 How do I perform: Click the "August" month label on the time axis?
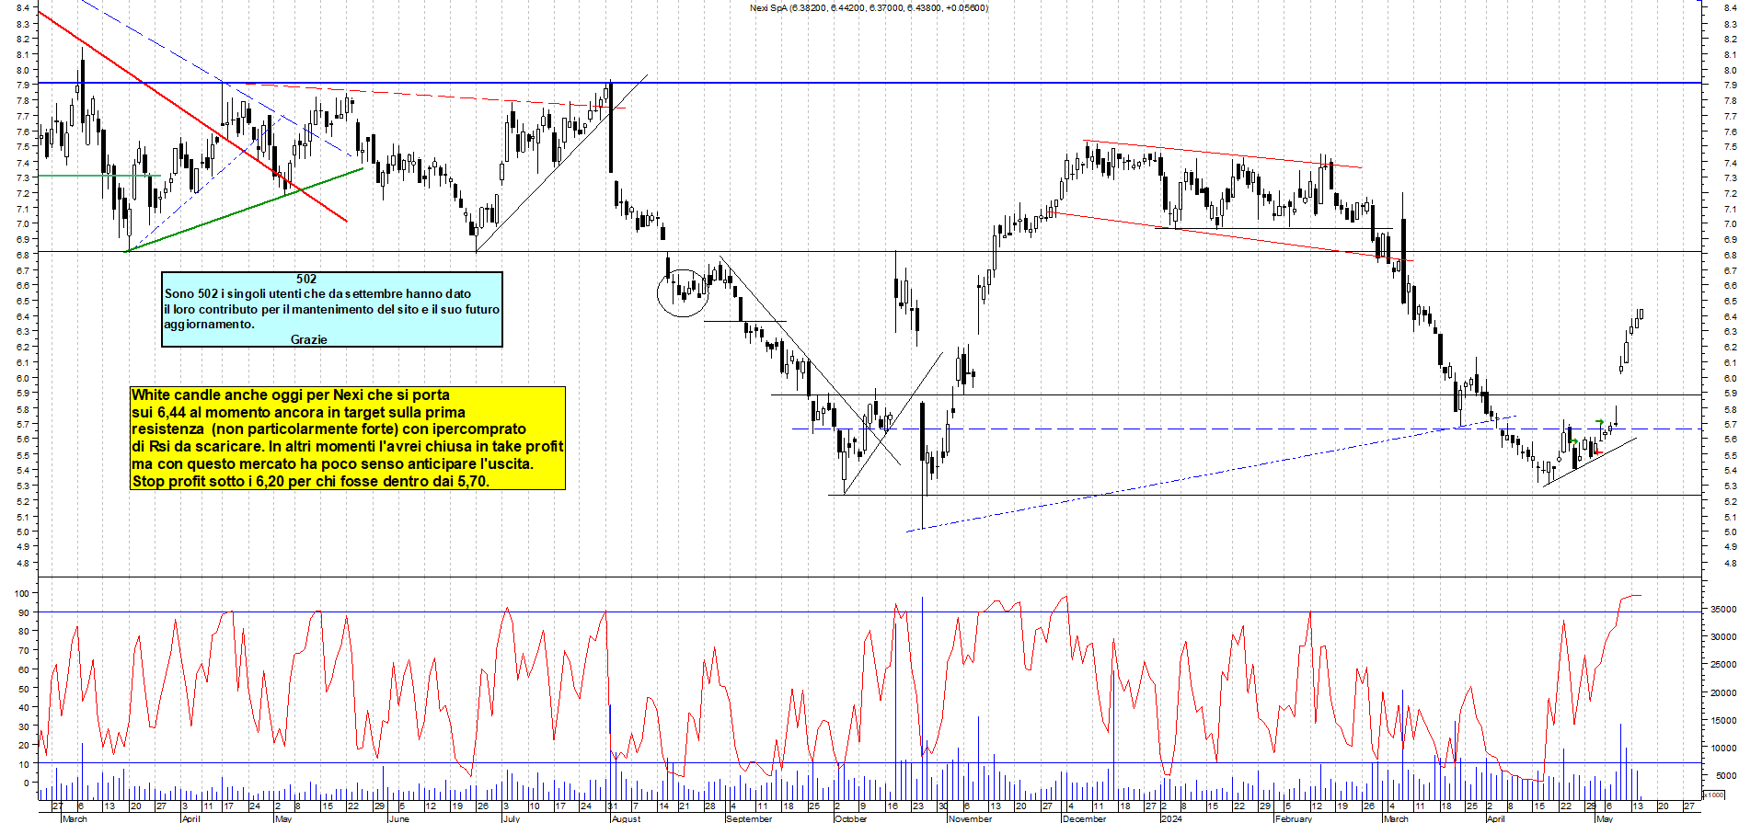pyautogui.click(x=626, y=818)
